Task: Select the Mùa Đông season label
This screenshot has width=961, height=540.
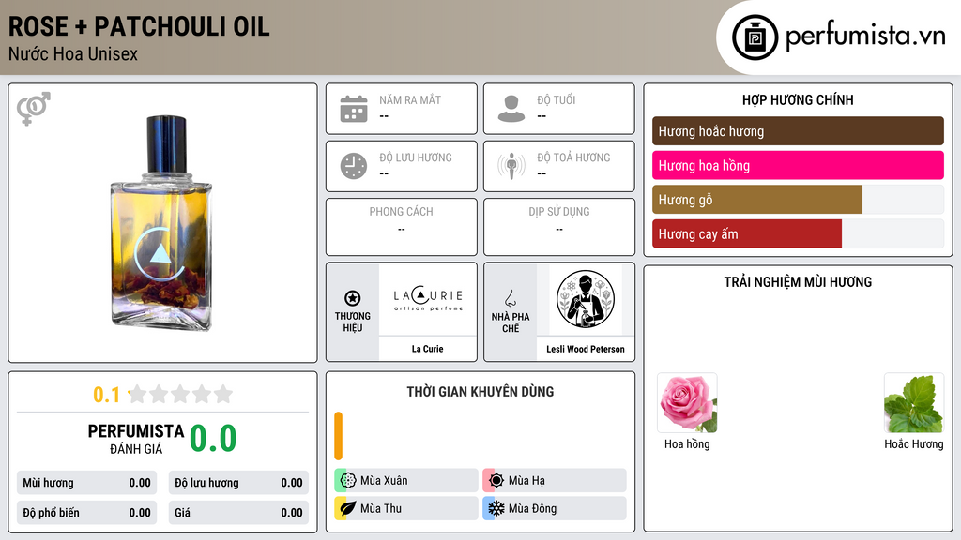Action: click(532, 508)
